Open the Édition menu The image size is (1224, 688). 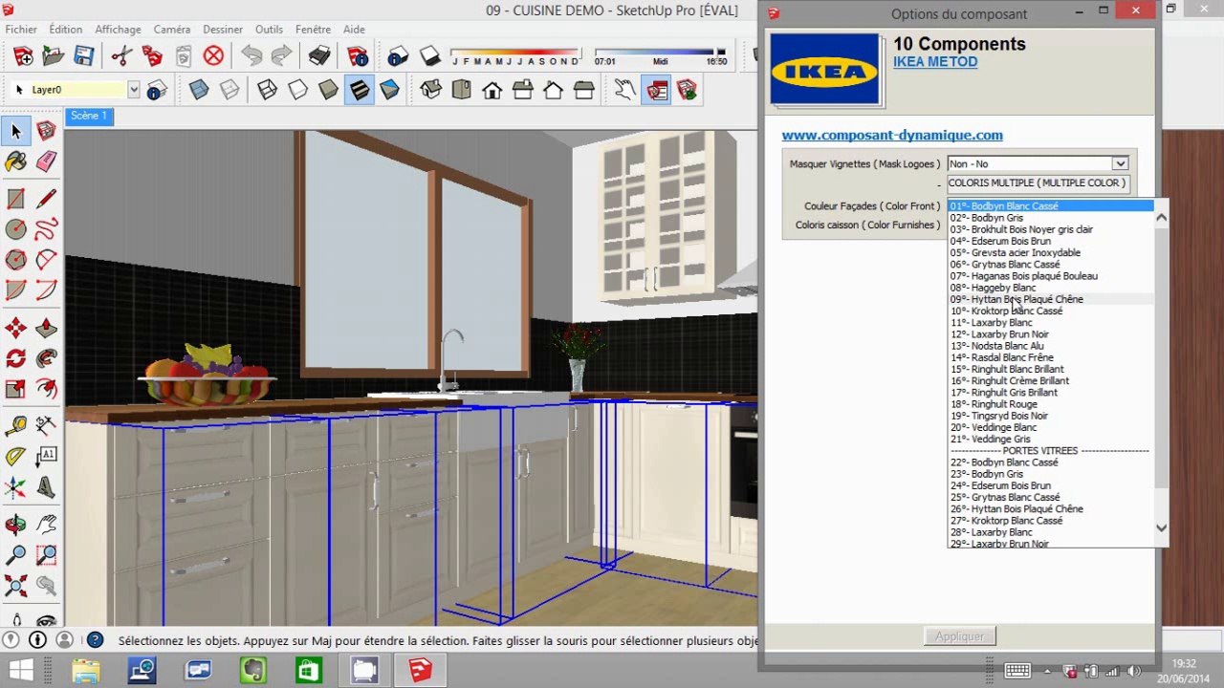click(66, 30)
